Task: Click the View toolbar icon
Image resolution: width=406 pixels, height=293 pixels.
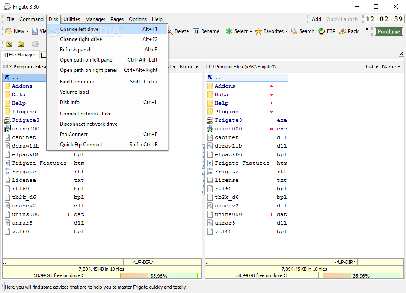Action: click(x=35, y=31)
